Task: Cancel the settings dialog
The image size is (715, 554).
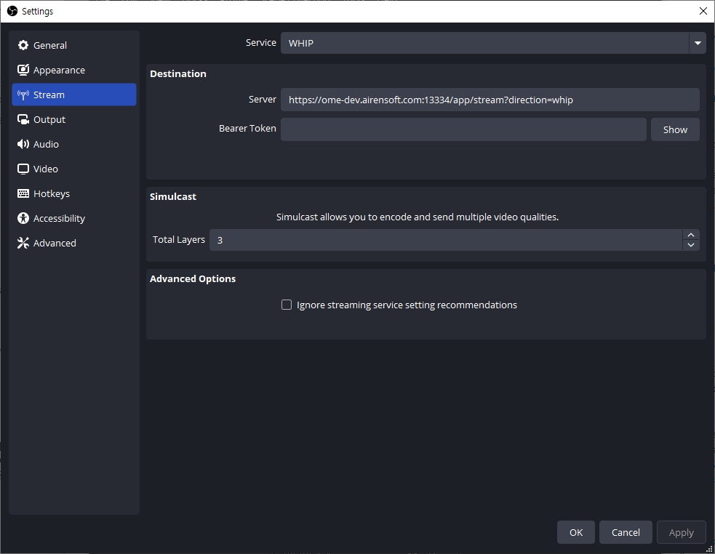Action: tap(625, 532)
